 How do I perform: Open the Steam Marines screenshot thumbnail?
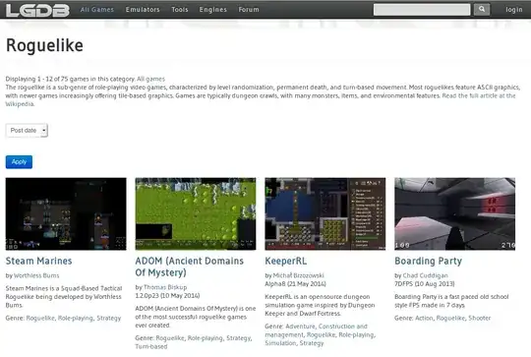click(x=66, y=214)
